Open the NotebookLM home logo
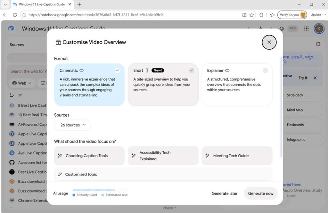The height and width of the screenshot is (213, 328). tap(11, 29)
